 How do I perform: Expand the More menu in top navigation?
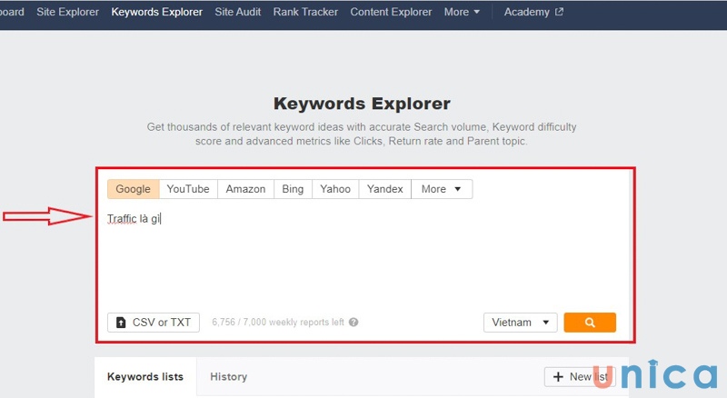pyautogui.click(x=462, y=12)
